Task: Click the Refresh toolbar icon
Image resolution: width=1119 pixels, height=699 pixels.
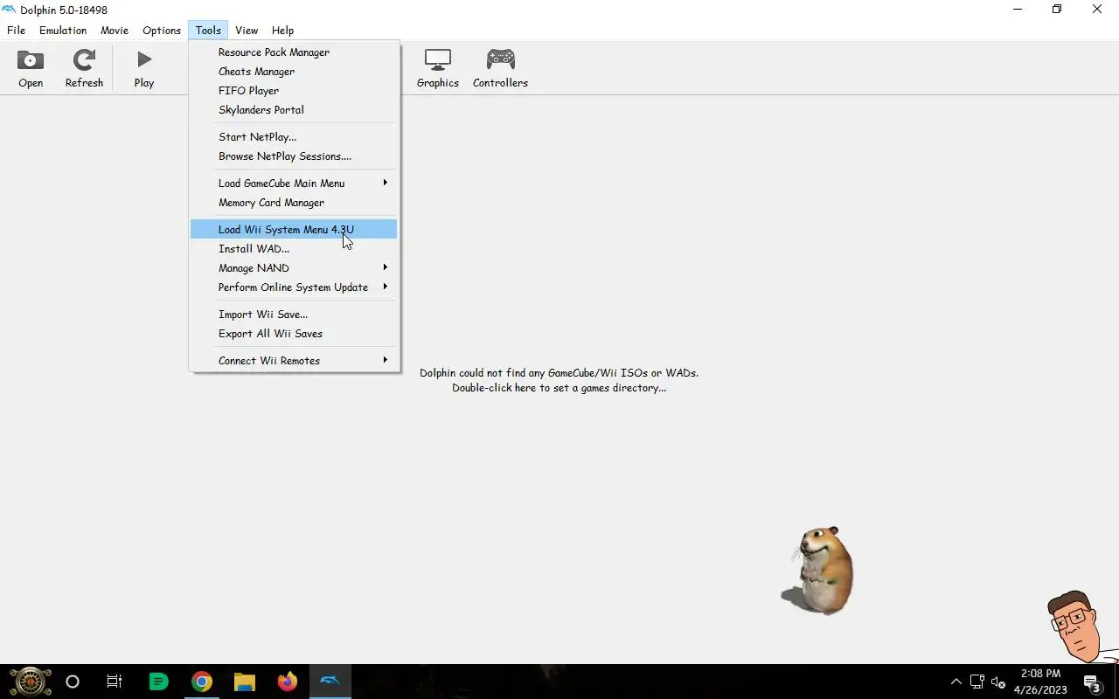Action: click(84, 69)
